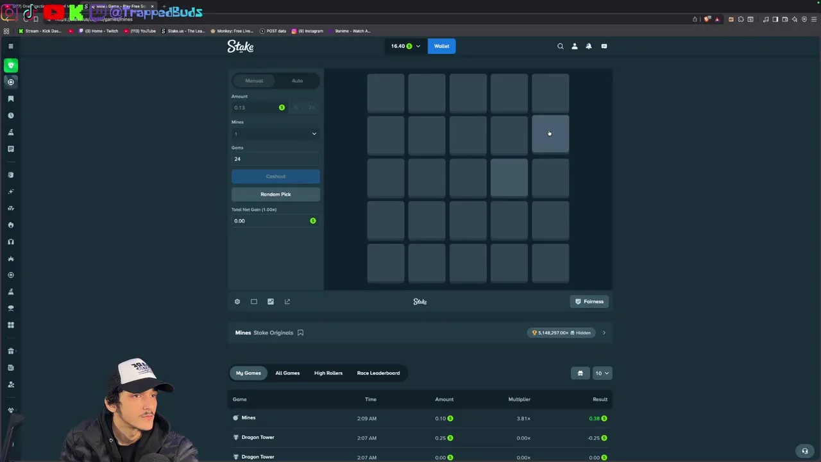
Task: Click the green shield sidebar icon
Action: [x=11, y=65]
